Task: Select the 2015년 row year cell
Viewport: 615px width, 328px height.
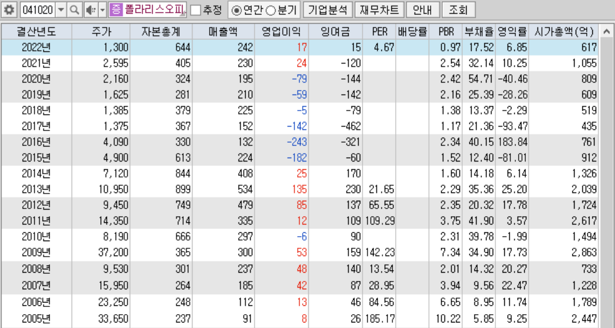Action: click(x=37, y=158)
